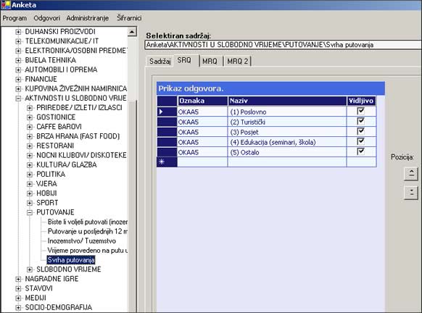Select 'Putovanje u posljednjih 12' tree item
The image size is (422, 313).
pyautogui.click(x=87, y=231)
